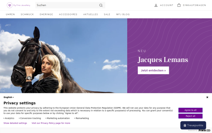Screen dimensions: 212x133
Task: Open the ACCESSOIRES menu
Action: (x=68, y=15)
